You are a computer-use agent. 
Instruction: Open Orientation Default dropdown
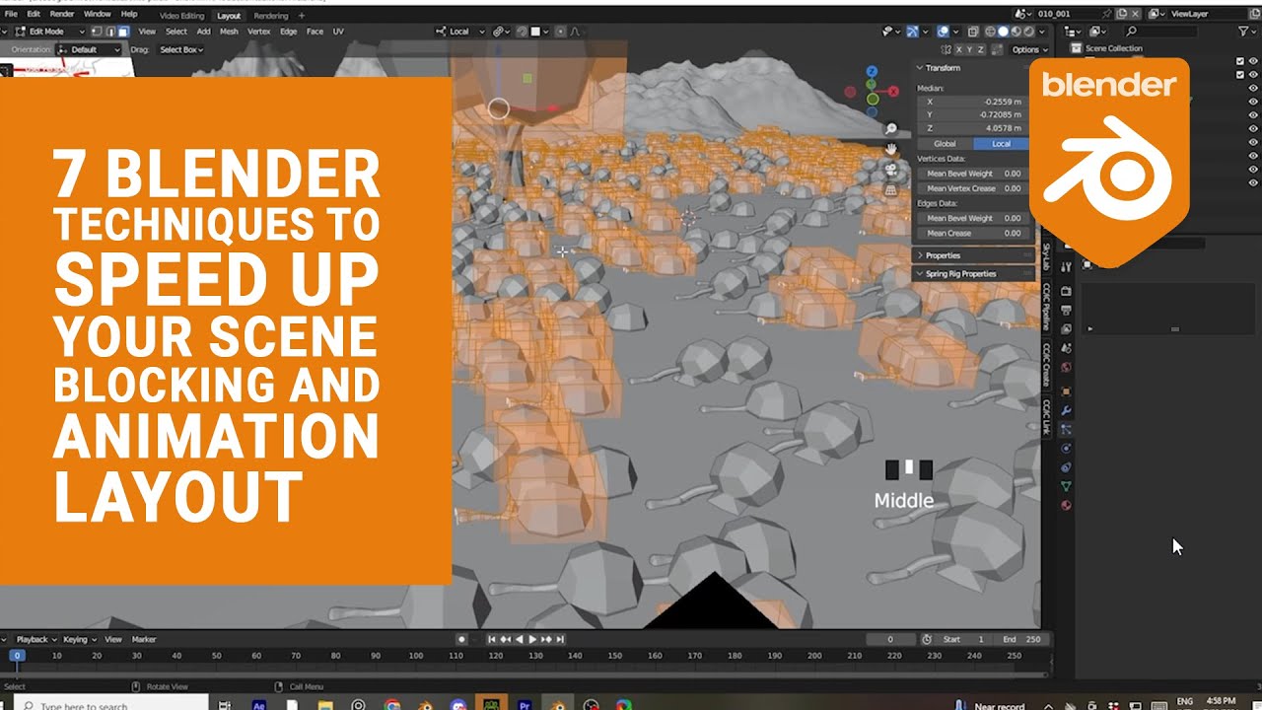(90, 49)
